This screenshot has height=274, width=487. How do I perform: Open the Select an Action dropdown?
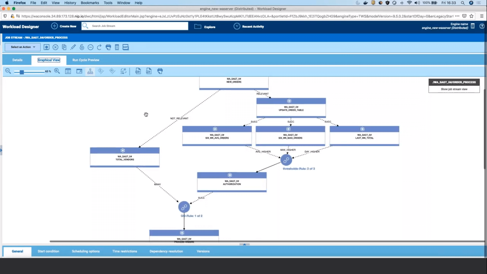tap(22, 47)
